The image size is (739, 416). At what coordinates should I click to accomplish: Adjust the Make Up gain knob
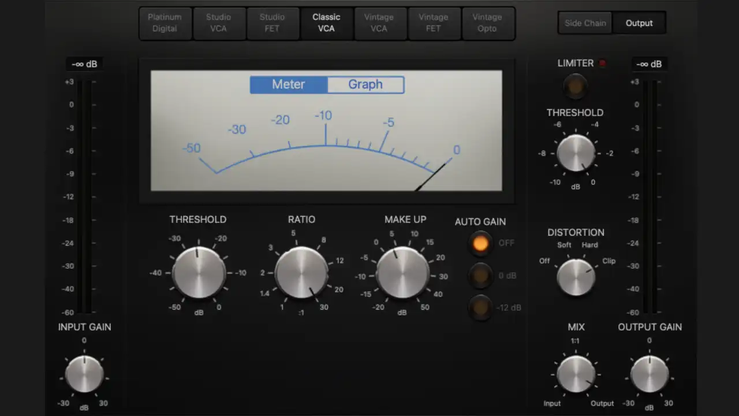(404, 273)
